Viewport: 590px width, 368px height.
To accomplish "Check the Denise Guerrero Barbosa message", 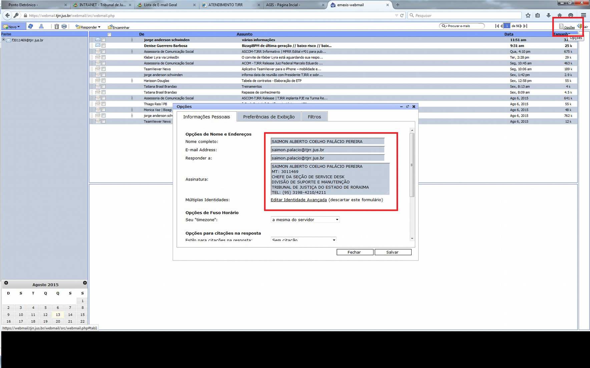I will (x=103, y=46).
